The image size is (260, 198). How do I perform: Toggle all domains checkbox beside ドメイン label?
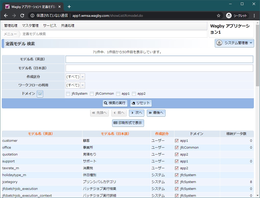(x=40, y=94)
